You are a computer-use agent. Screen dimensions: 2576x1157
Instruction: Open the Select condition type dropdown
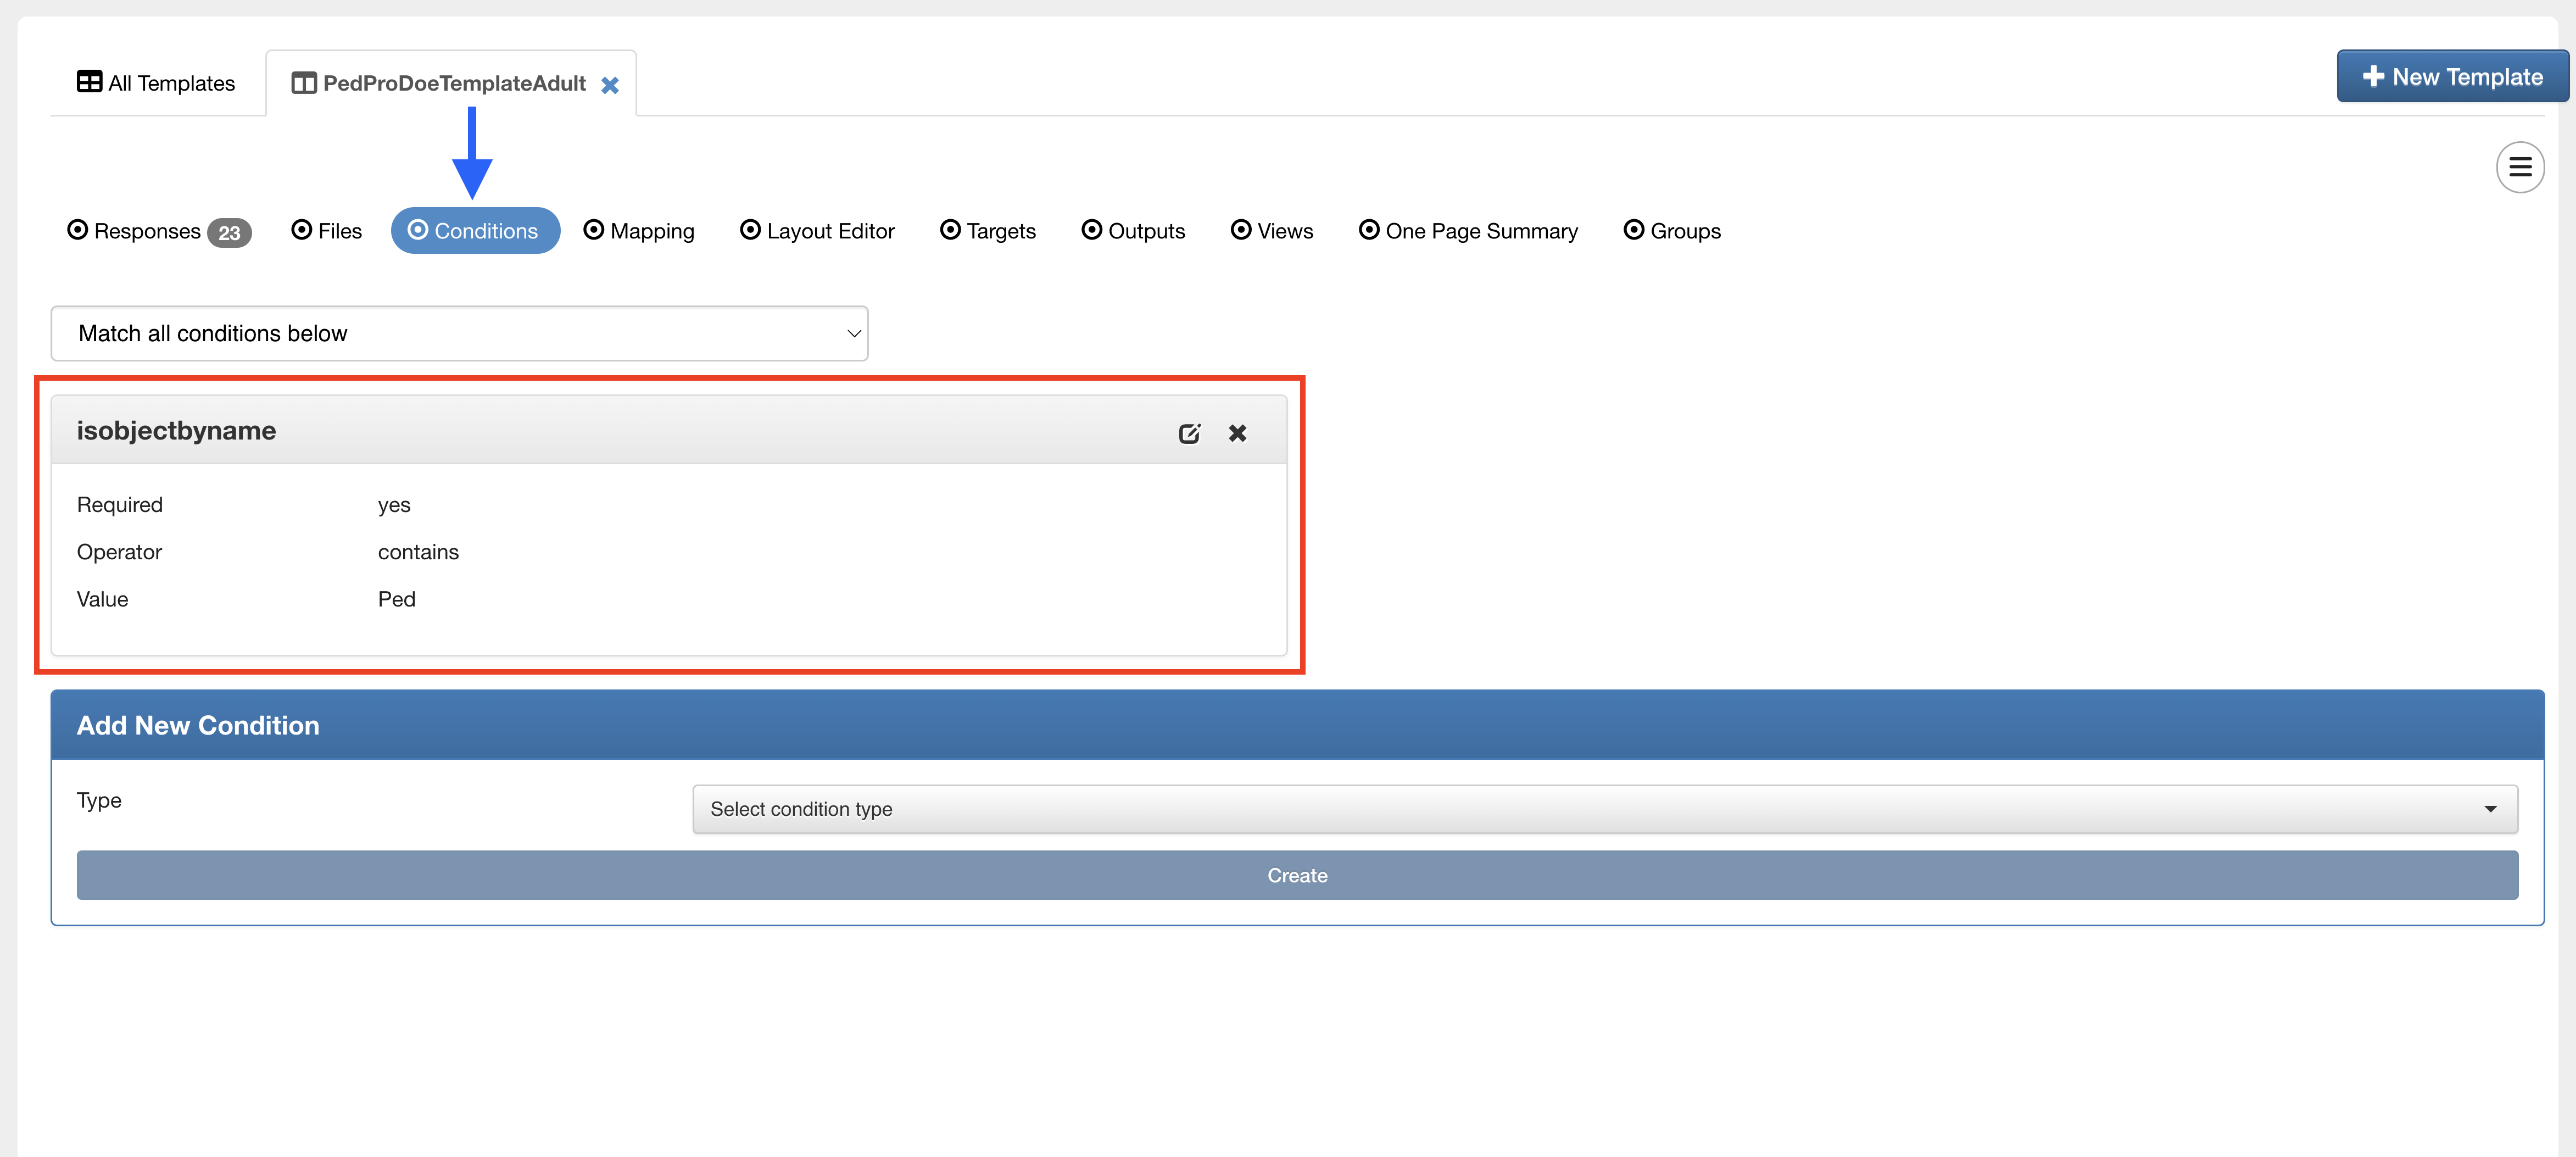point(1604,809)
